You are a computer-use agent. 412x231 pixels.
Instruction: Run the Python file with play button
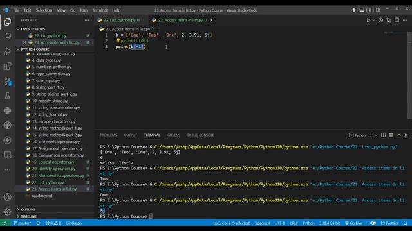point(368,20)
